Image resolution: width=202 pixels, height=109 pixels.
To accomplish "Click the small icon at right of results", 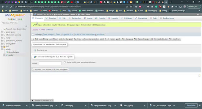I will click(199, 75).
